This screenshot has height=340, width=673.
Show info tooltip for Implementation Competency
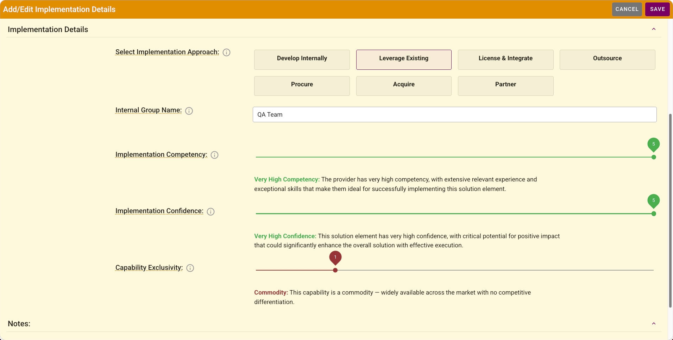tap(214, 155)
